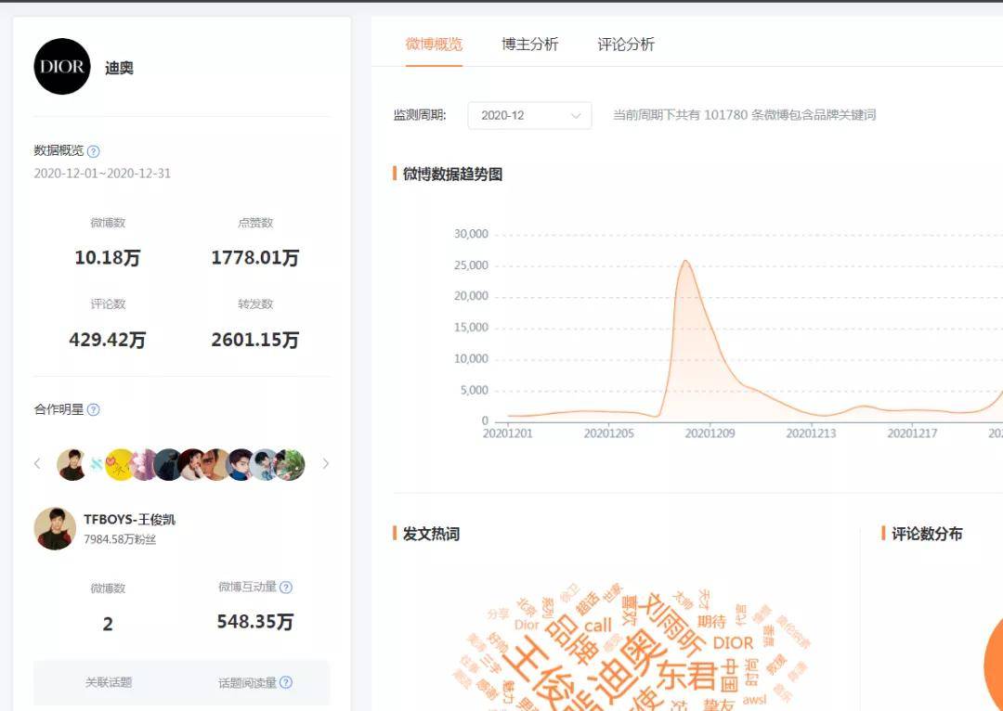Switch to the 博主分析 tab
Viewport: 1003px width, 711px height.
click(x=529, y=44)
